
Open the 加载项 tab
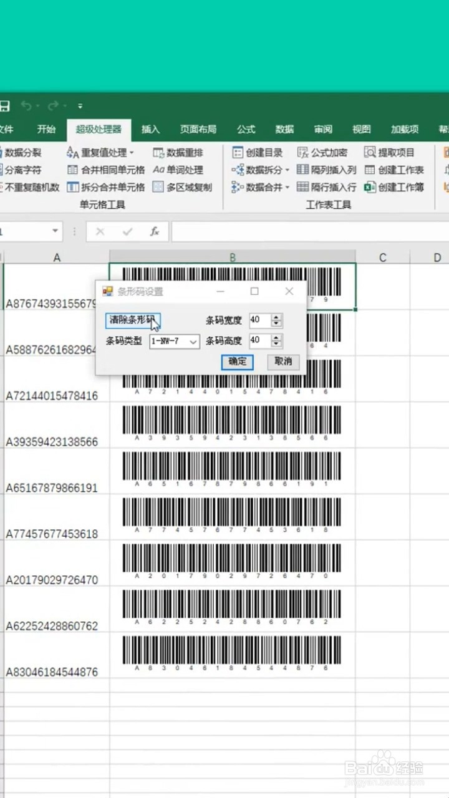[x=404, y=130]
